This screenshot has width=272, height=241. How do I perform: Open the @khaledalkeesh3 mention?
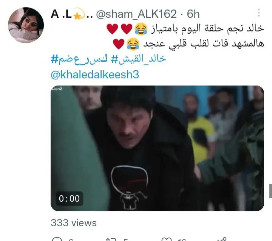[x=95, y=75]
